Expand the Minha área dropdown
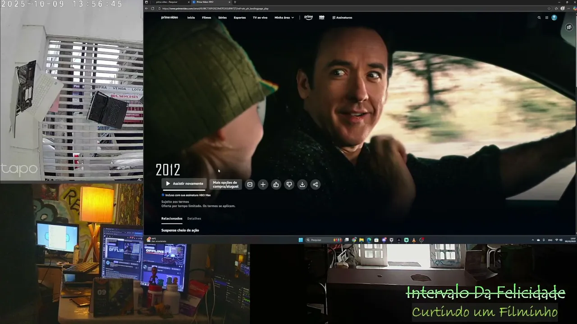 pos(284,18)
